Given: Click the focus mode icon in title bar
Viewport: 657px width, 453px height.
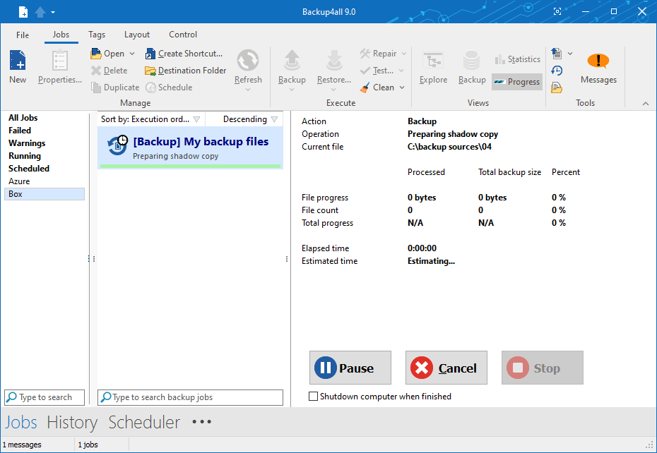Looking at the screenshot, I should click(557, 11).
